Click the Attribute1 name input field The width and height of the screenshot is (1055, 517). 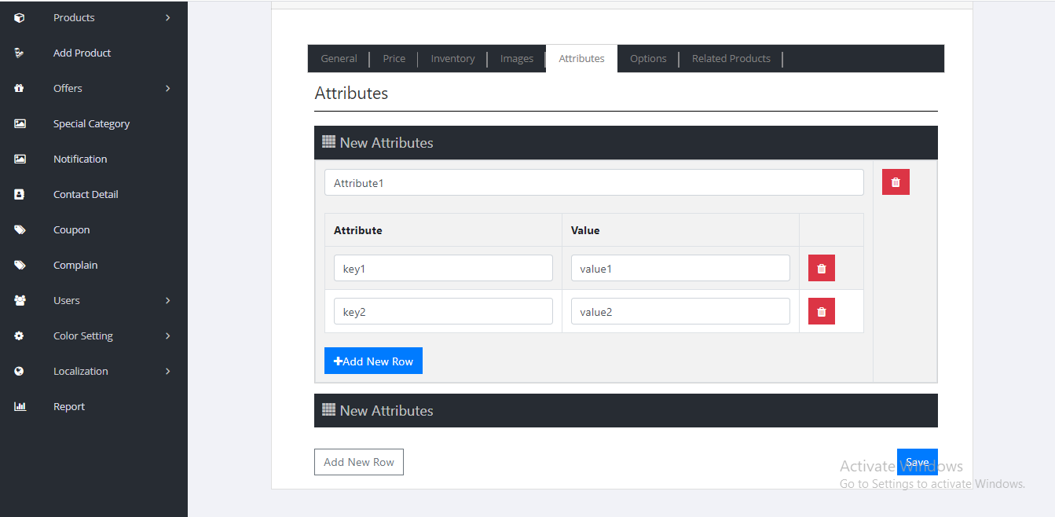tap(593, 182)
